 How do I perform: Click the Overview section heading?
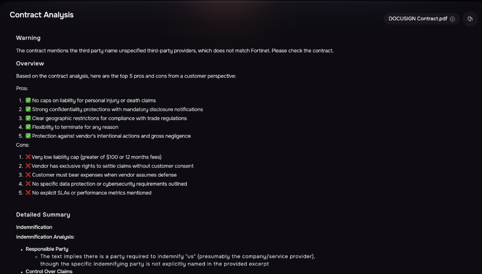(x=30, y=64)
